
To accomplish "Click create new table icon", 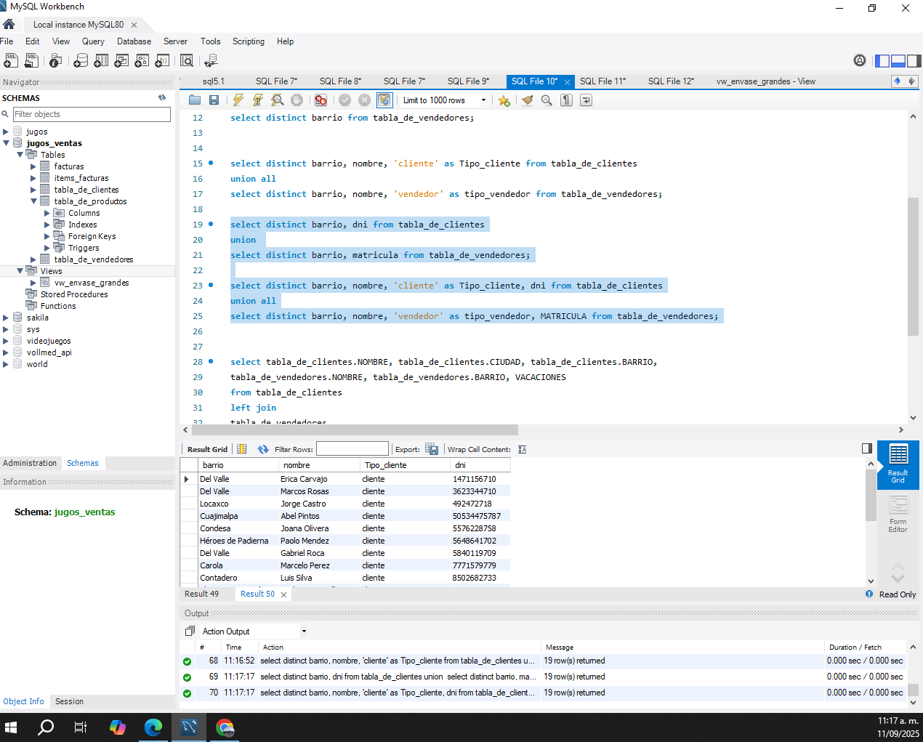I will [102, 60].
